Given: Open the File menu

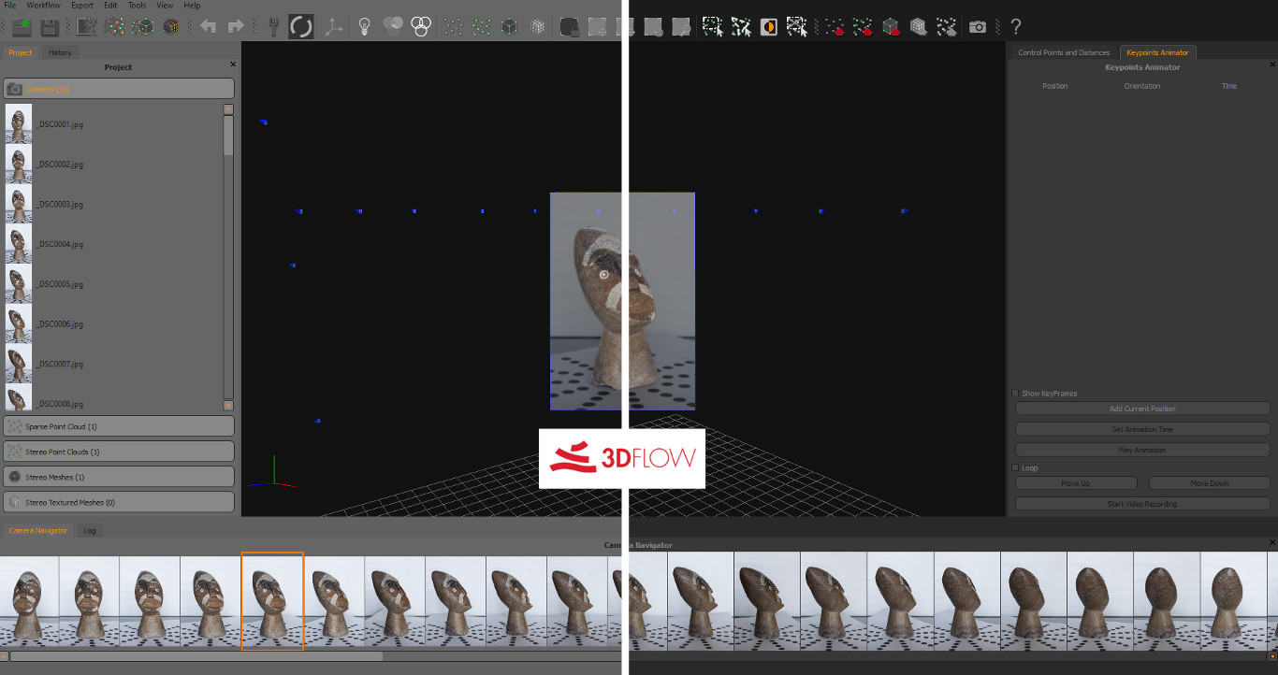Looking at the screenshot, I should click(10, 6).
